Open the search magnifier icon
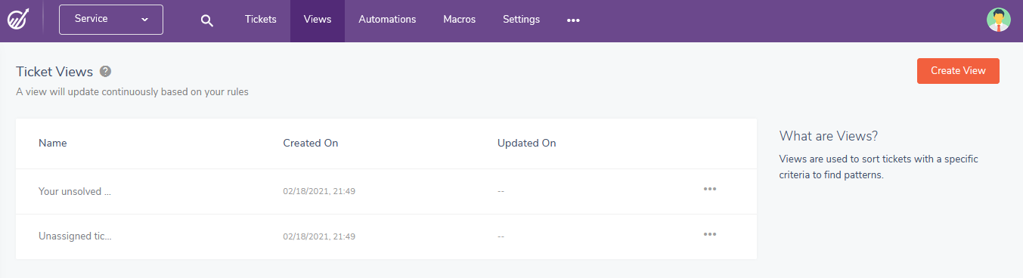 (x=207, y=20)
